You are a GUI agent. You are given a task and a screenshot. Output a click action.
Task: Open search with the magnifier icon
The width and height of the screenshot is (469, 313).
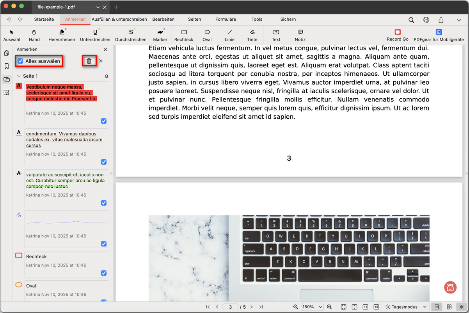(411, 20)
